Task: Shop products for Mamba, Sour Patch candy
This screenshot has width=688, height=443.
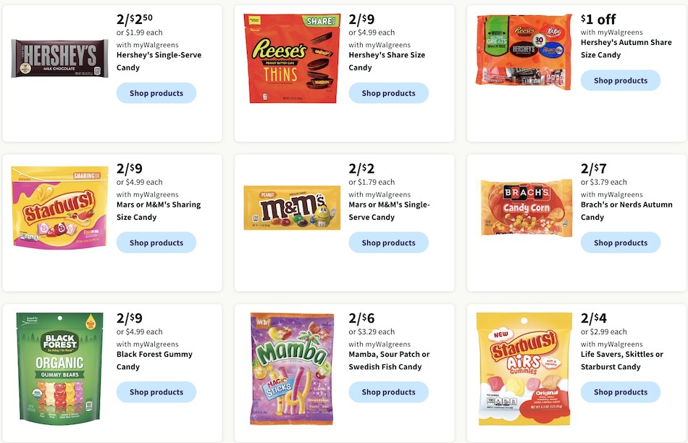Action: click(388, 392)
